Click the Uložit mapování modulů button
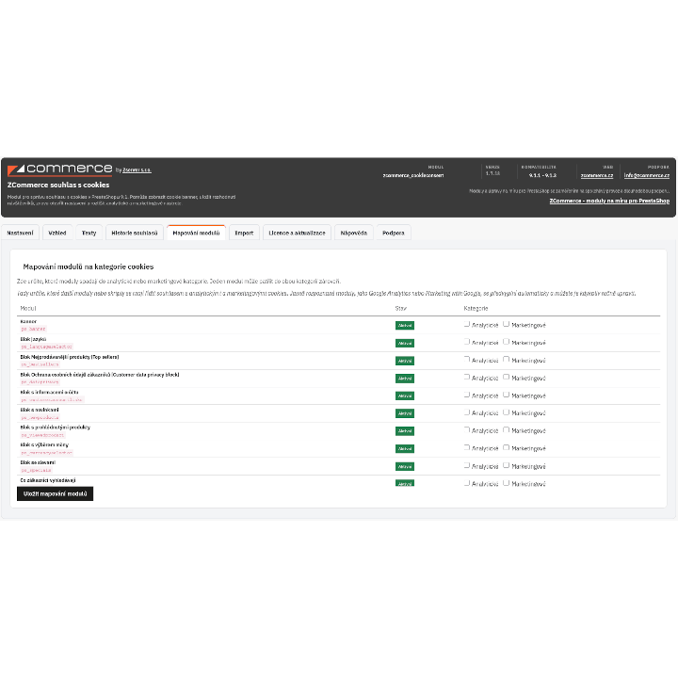The image size is (678, 678). click(x=55, y=493)
